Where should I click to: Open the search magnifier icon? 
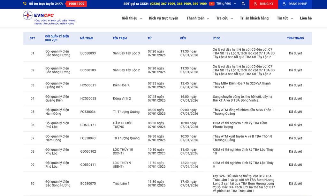click(243, 4)
